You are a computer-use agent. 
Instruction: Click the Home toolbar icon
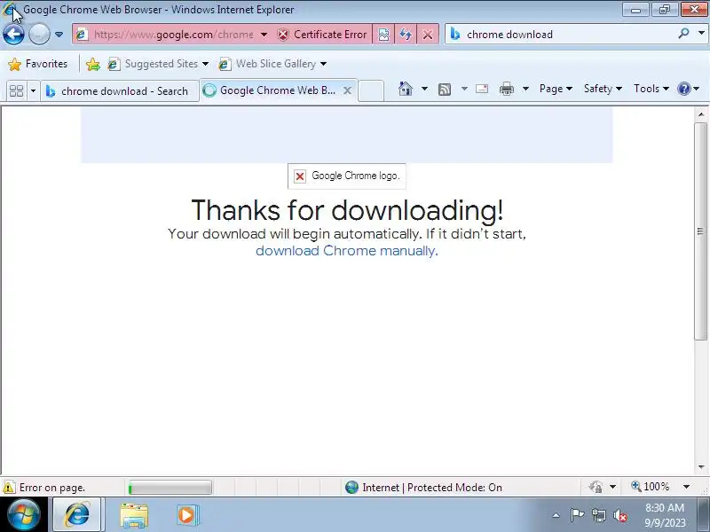click(406, 89)
